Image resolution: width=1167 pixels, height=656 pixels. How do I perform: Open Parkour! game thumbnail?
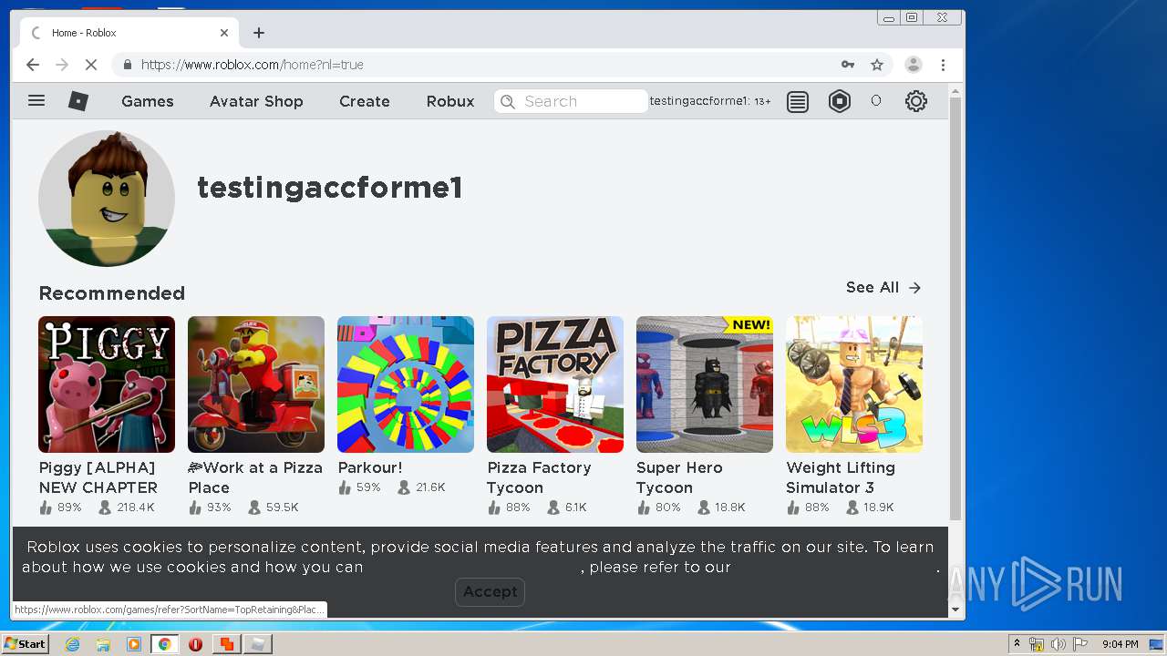coord(406,384)
